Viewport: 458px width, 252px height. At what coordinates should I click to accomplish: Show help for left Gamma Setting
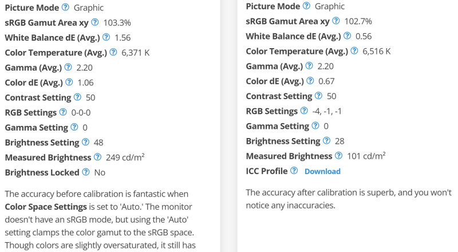(74, 127)
